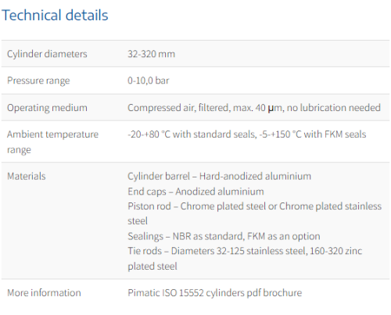This screenshot has width=391, height=315.
Task: Select the Materials row label
Action: tap(27, 176)
